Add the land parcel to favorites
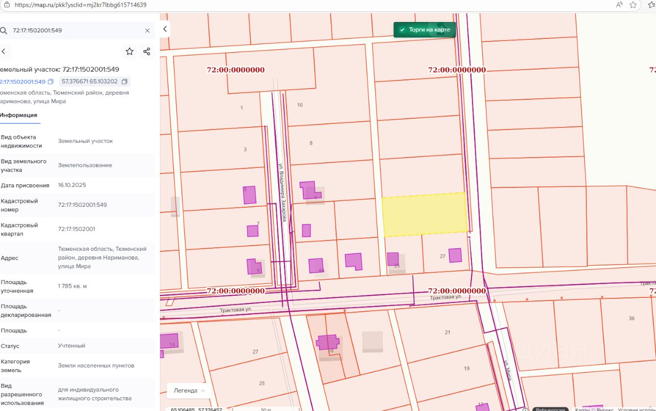 [130, 51]
